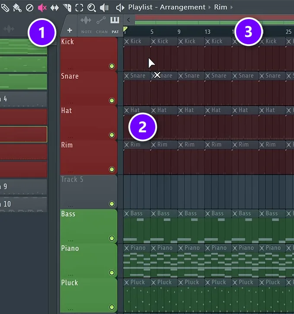Viewport: 294px width, 314px height.
Task: Expand the arrow after "Rim" in title
Action: [231, 7]
